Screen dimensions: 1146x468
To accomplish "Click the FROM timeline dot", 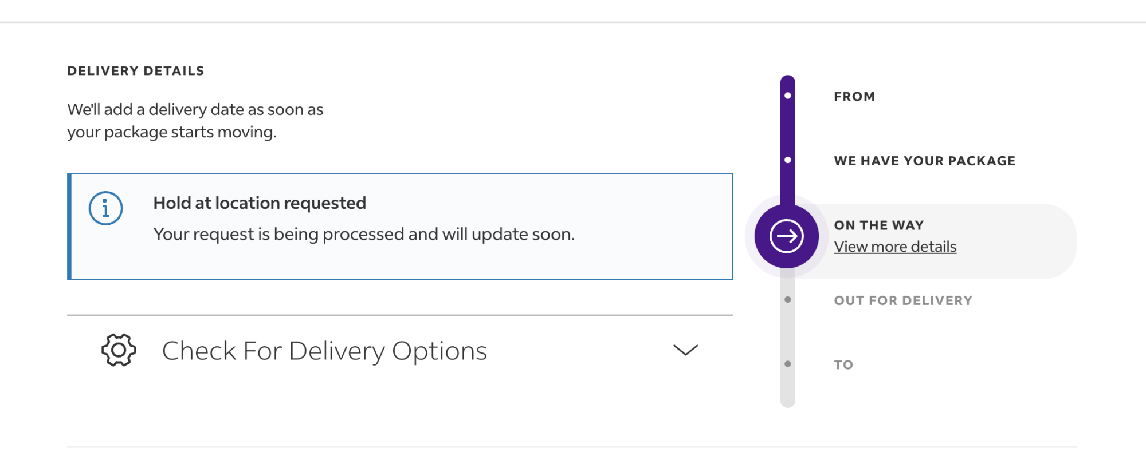I will (788, 96).
